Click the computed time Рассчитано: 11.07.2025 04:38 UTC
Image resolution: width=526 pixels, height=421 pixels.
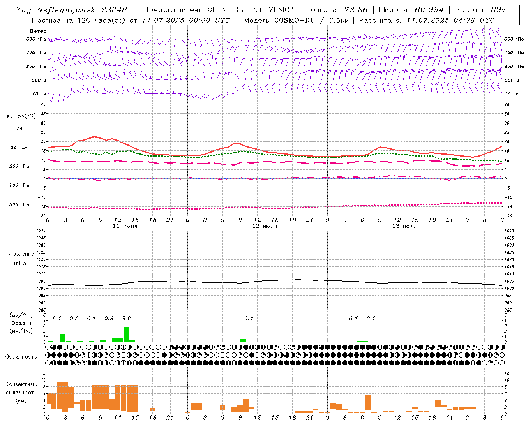(427, 20)
